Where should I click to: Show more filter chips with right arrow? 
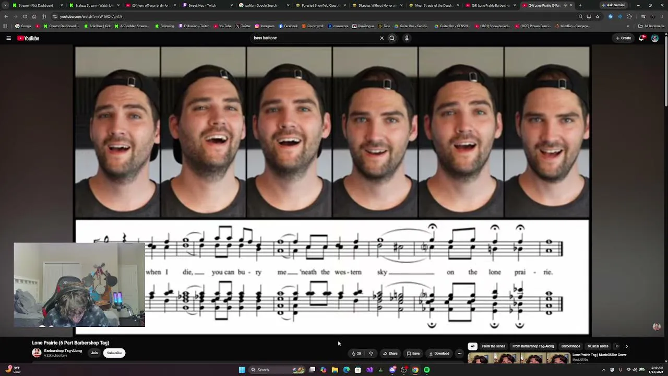[x=626, y=346]
